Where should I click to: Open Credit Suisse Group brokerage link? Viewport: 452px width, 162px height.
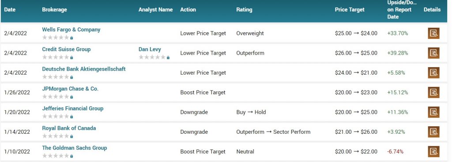click(x=66, y=49)
